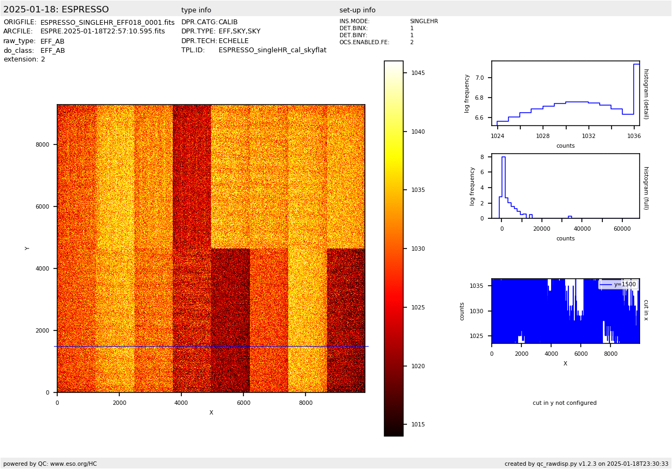Image resolution: width=672 pixels, height=469 pixels.
Task: Click the raw_type value EFF_AB
Action: coord(52,42)
